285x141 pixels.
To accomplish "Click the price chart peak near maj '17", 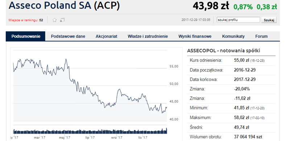I will (x=66, y=59).
